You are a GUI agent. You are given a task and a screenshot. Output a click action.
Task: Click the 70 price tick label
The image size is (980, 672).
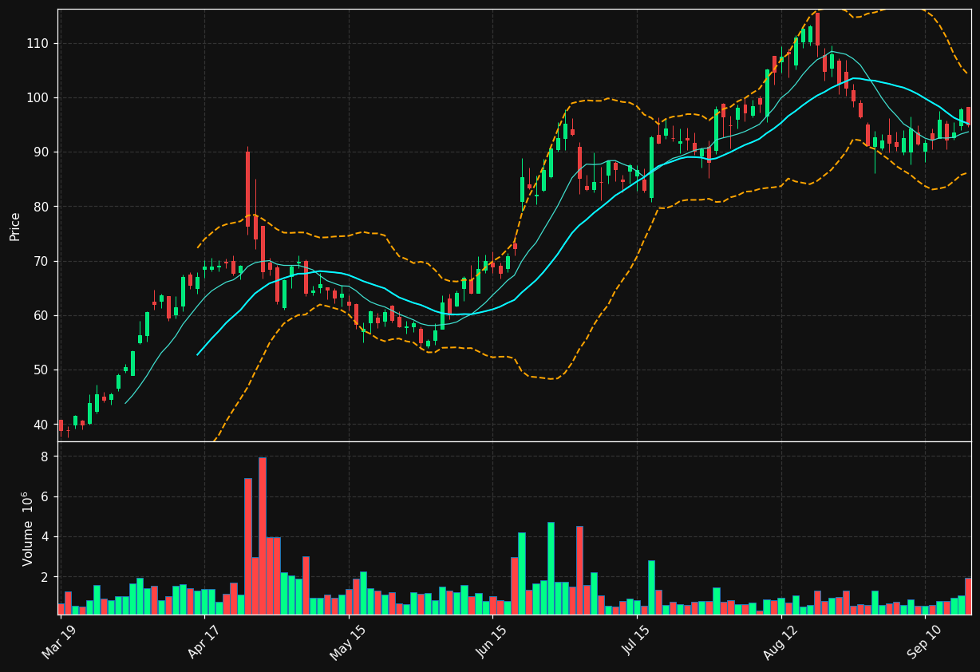[x=42, y=261]
